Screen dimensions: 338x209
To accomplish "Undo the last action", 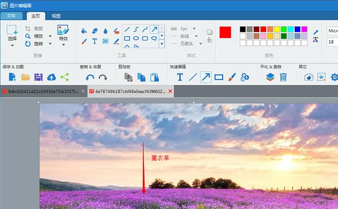I will tap(90, 77).
